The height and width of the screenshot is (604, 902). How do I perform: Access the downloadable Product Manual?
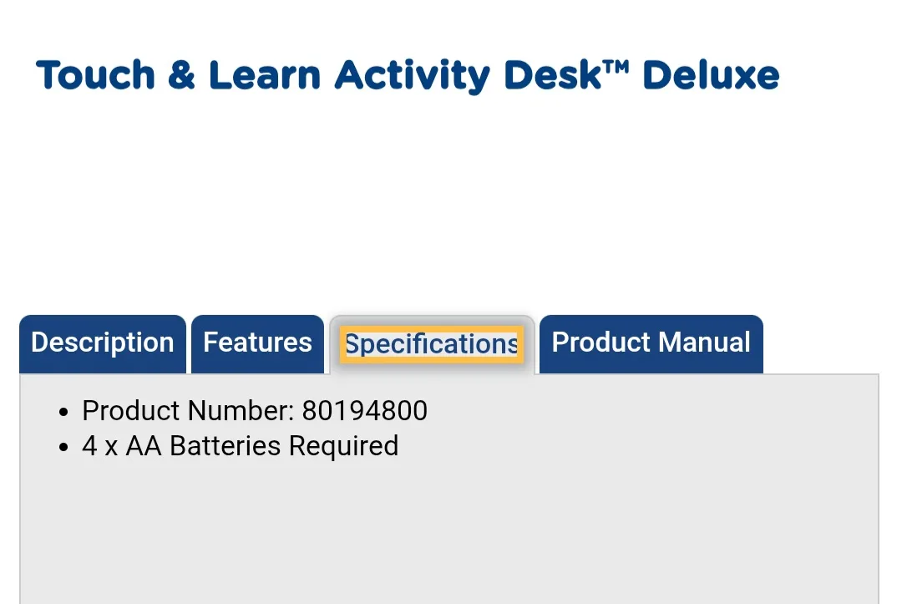pos(651,342)
